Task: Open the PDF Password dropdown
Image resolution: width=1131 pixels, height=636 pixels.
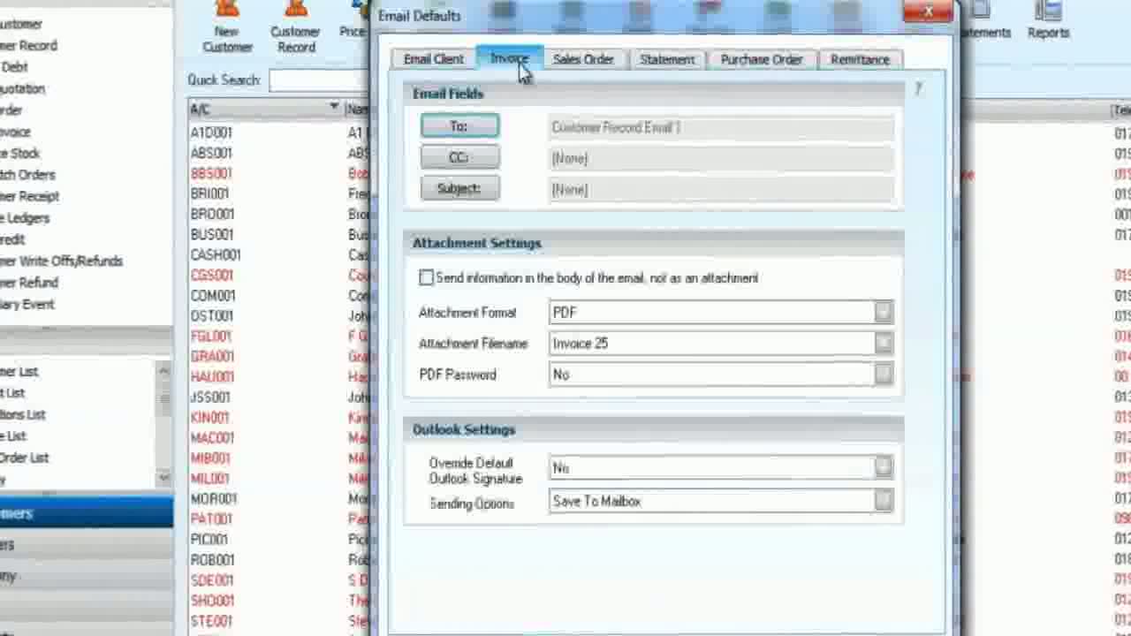Action: (884, 375)
